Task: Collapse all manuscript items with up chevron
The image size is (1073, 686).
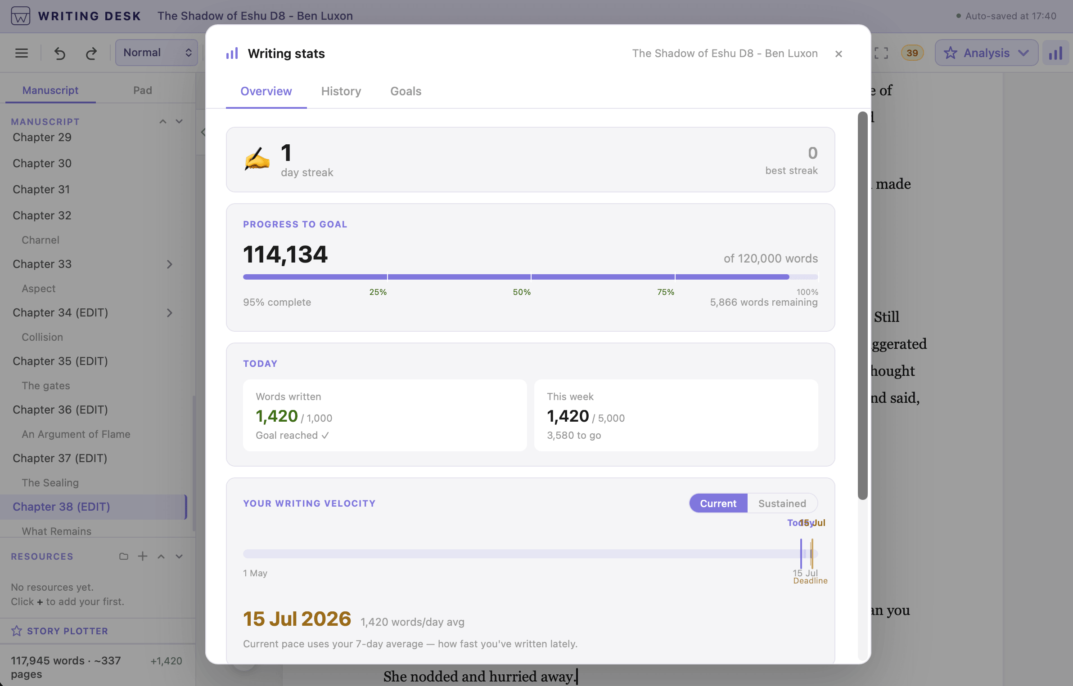Action: 163,121
